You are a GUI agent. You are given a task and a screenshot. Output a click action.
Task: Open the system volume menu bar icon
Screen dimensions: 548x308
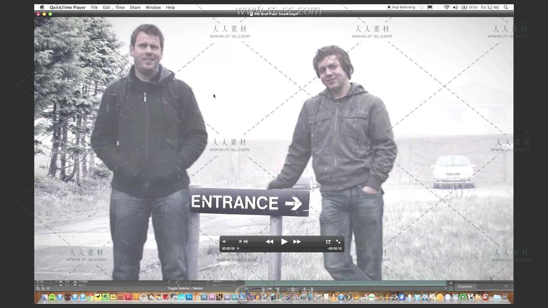coord(455,7)
